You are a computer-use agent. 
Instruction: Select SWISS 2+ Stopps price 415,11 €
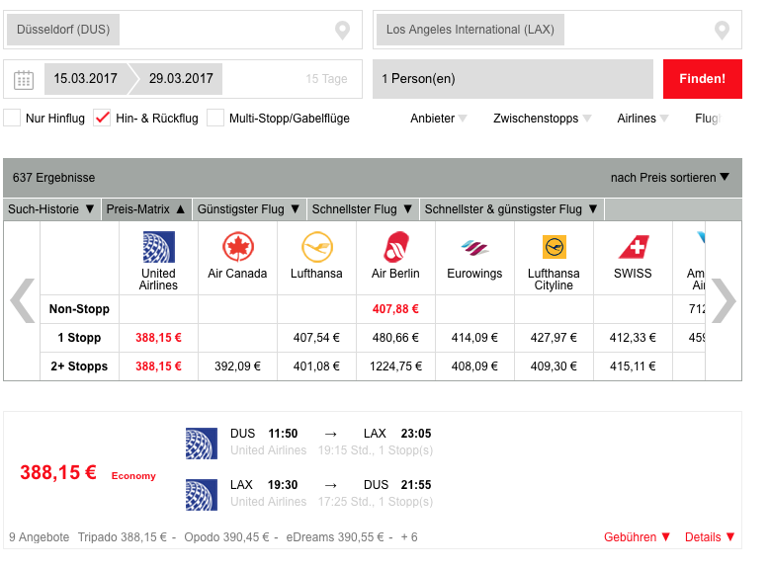pyautogui.click(x=634, y=366)
